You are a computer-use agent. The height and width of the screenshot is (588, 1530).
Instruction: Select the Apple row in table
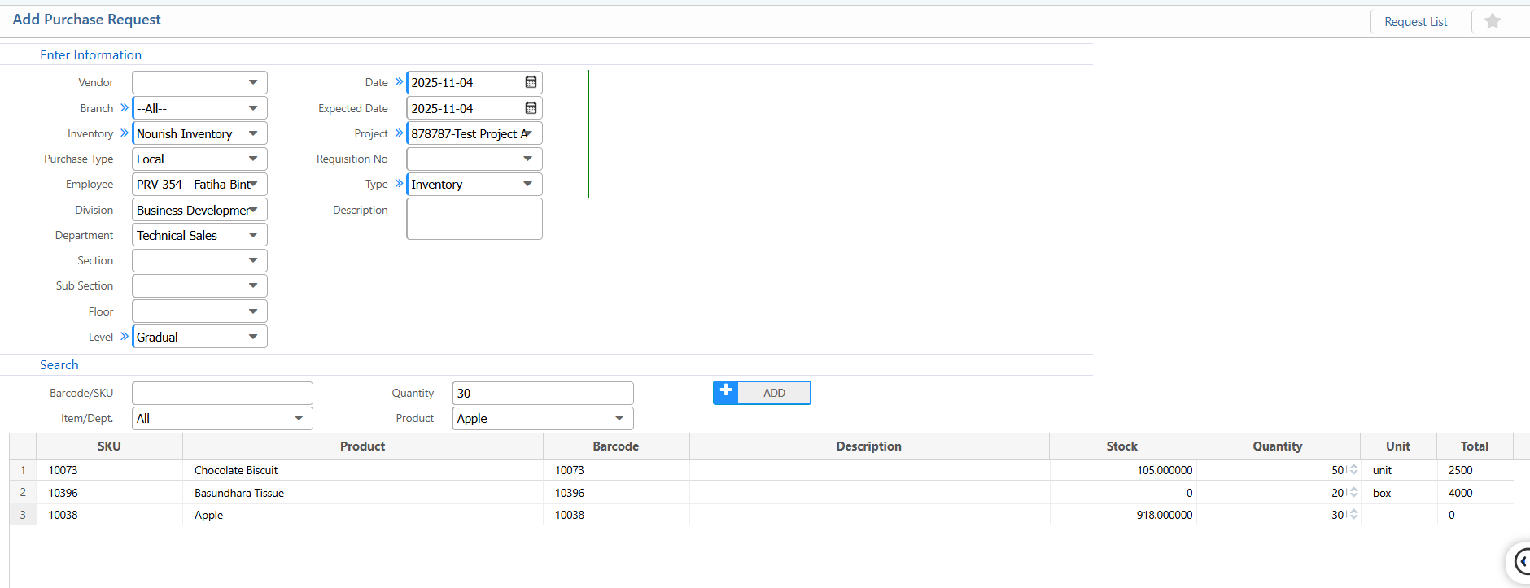point(362,515)
